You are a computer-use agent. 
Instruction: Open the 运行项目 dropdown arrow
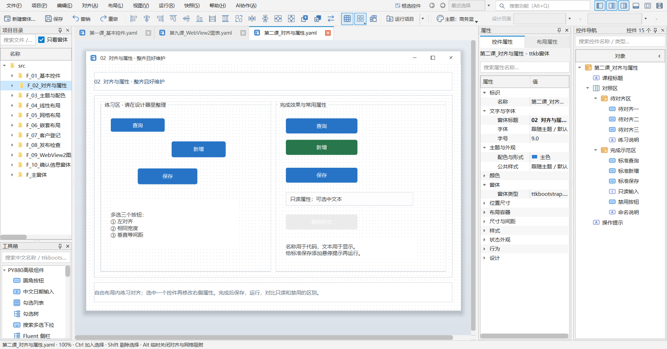pyautogui.click(x=423, y=19)
